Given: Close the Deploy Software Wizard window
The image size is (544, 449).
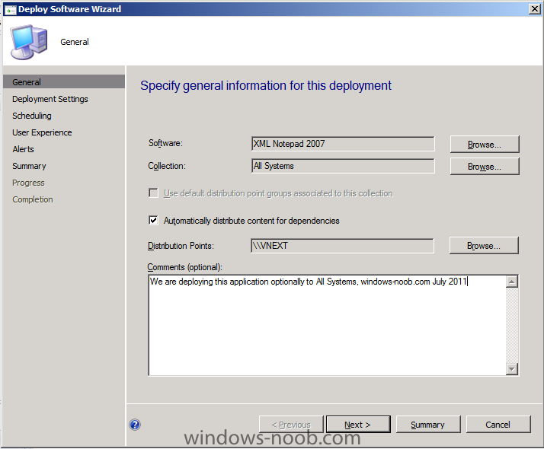Looking at the screenshot, I should 535,9.
